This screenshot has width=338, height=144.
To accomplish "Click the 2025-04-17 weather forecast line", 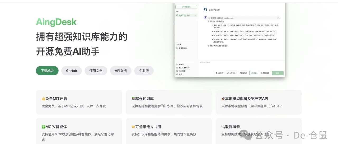I will [x=244, y=35].
